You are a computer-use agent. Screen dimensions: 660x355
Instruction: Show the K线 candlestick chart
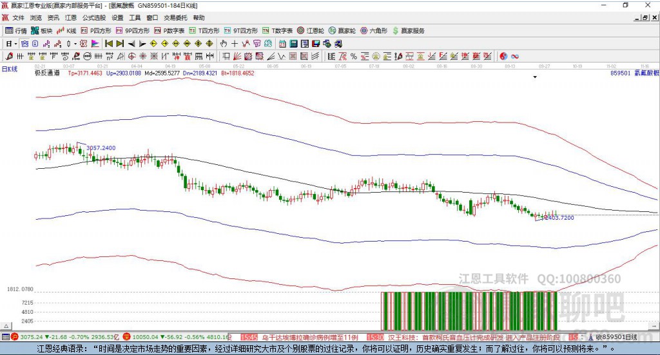[66, 31]
